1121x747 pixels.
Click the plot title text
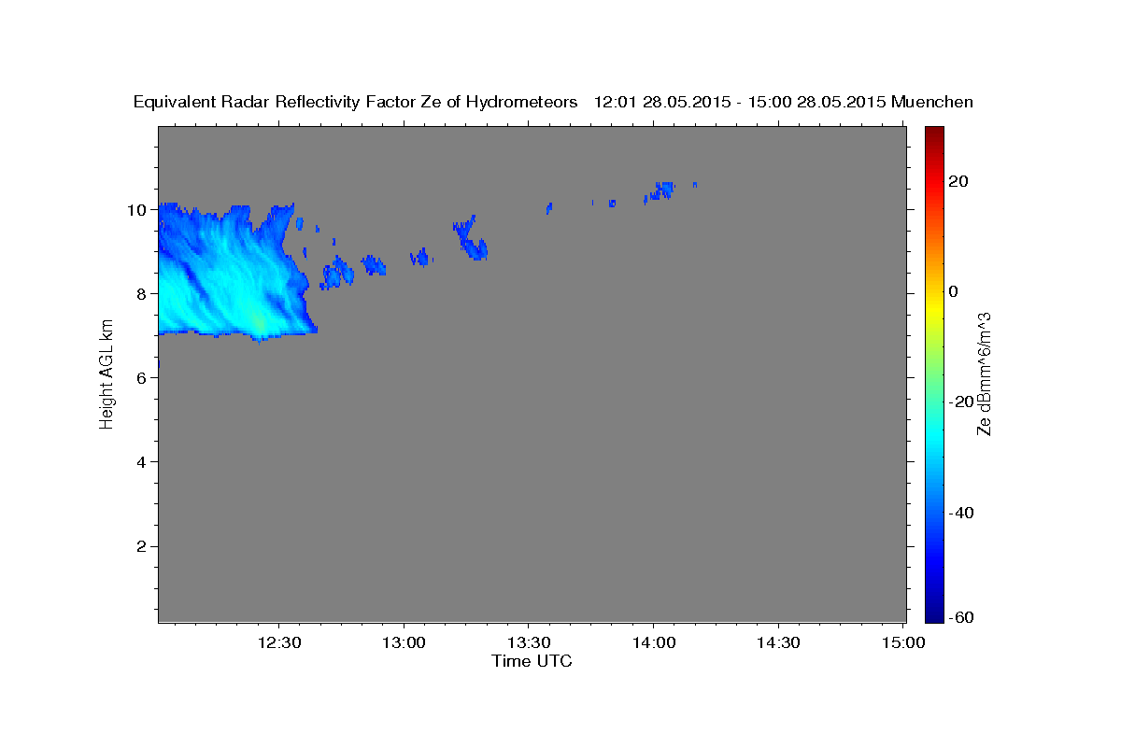pyautogui.click(x=553, y=102)
